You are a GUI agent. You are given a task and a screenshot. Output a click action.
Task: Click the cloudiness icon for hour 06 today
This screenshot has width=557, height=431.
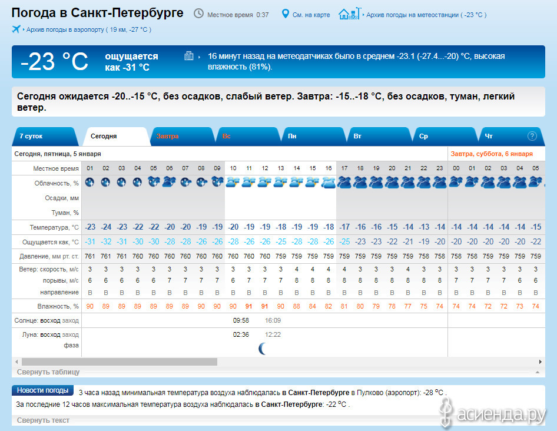tap(170, 182)
